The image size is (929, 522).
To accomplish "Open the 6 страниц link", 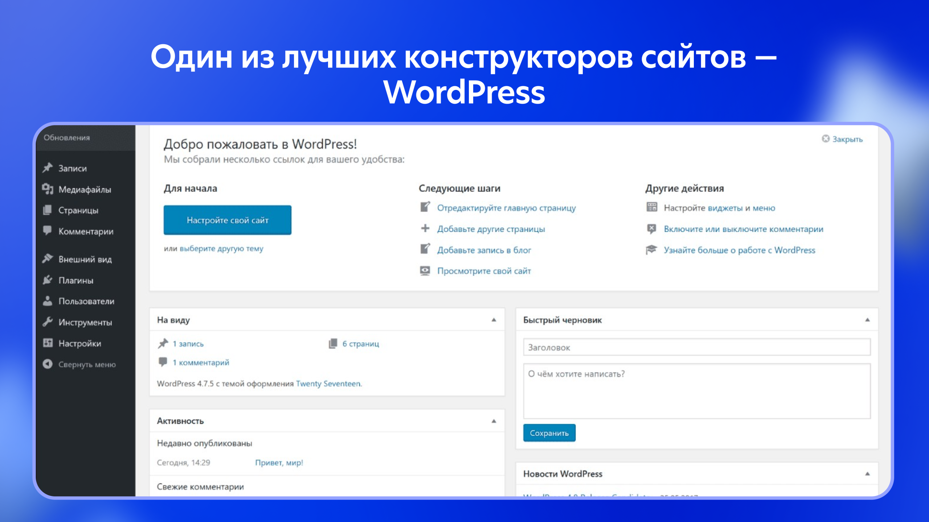I will 361,344.
